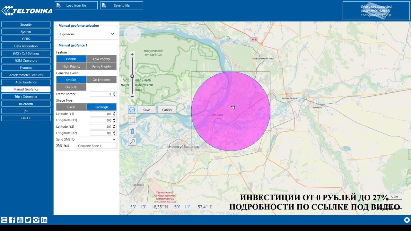The height and width of the screenshot is (231, 411).
Task: Go to the Bluetooth settings section
Action: [26, 104]
